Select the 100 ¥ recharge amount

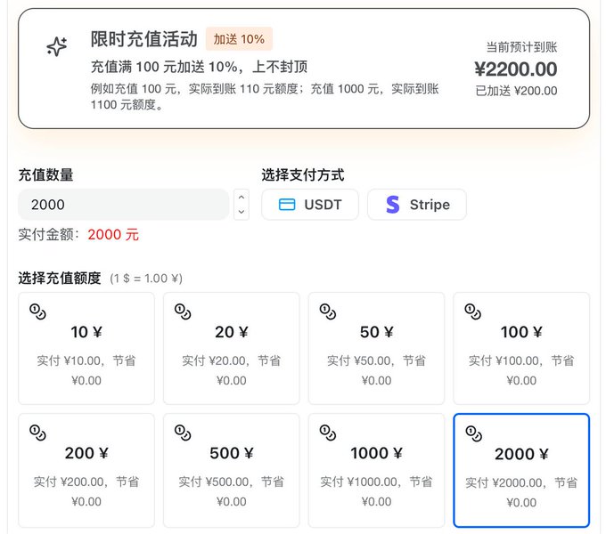tap(521, 348)
